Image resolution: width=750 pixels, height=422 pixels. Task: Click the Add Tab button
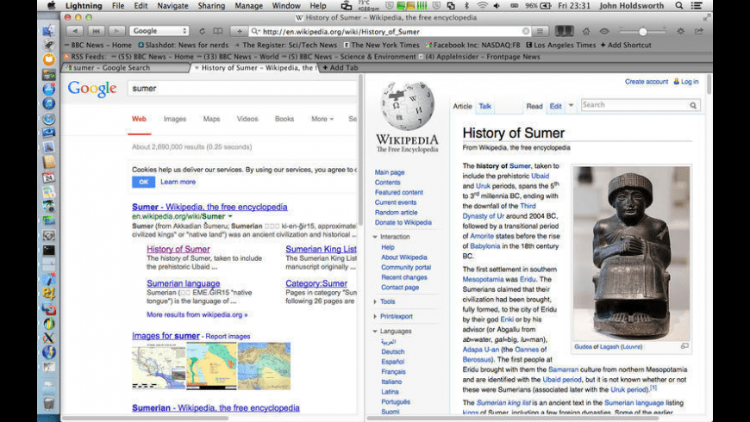pos(340,68)
